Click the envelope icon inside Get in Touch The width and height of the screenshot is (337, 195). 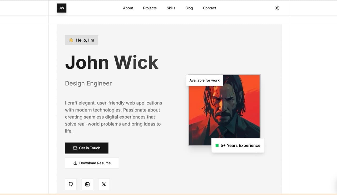click(75, 148)
